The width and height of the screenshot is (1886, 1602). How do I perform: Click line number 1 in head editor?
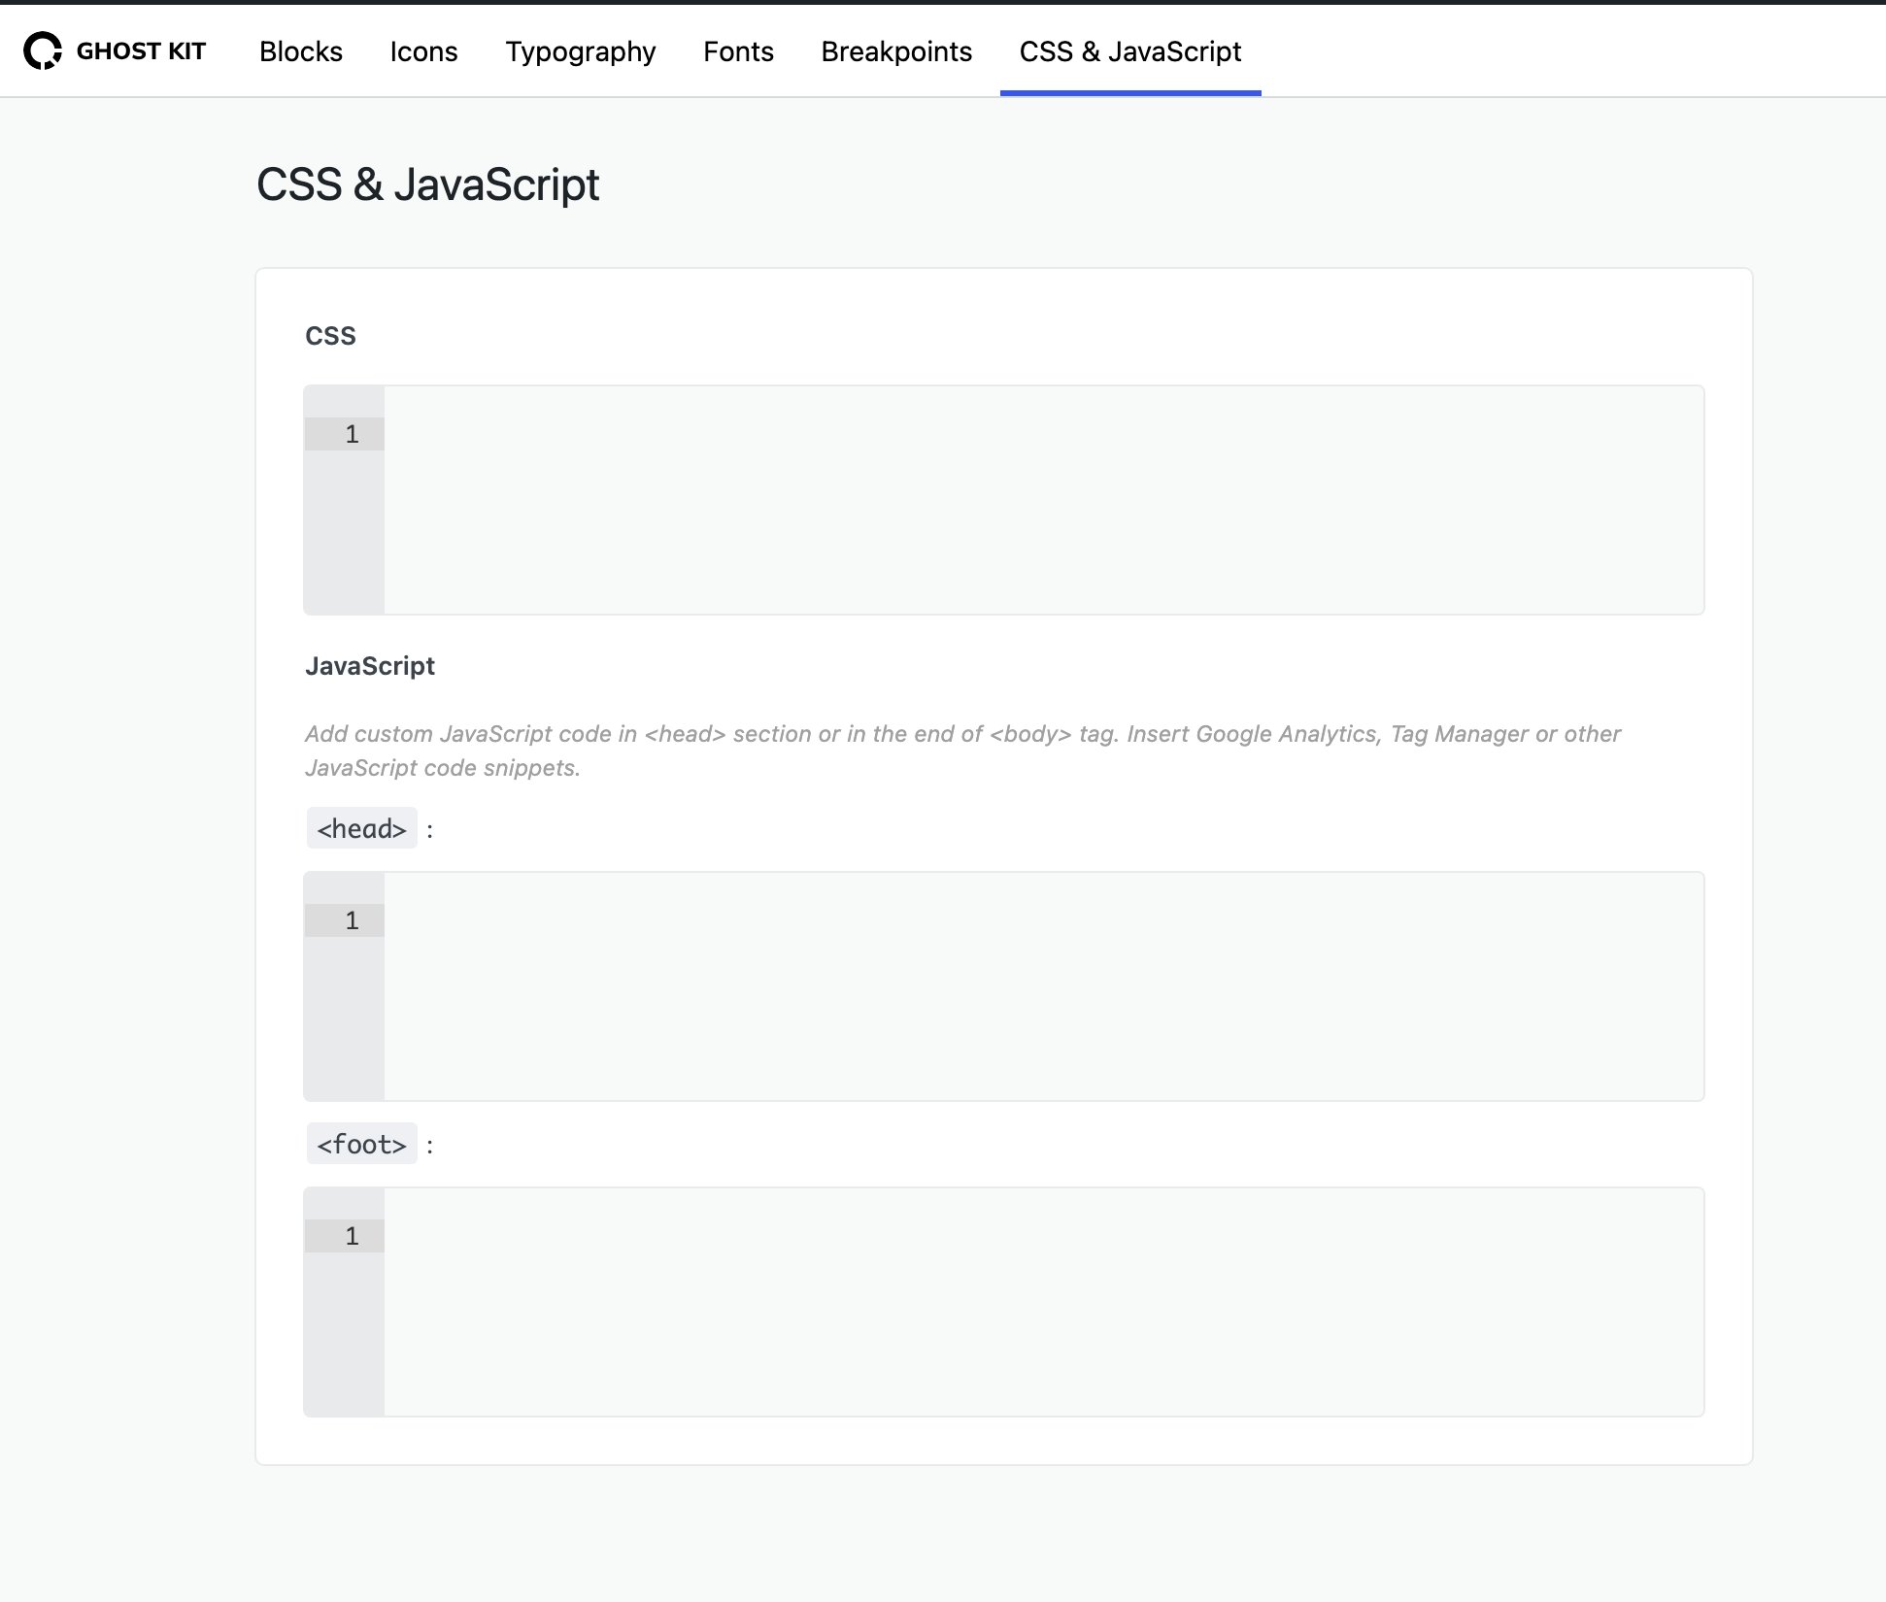[353, 919]
